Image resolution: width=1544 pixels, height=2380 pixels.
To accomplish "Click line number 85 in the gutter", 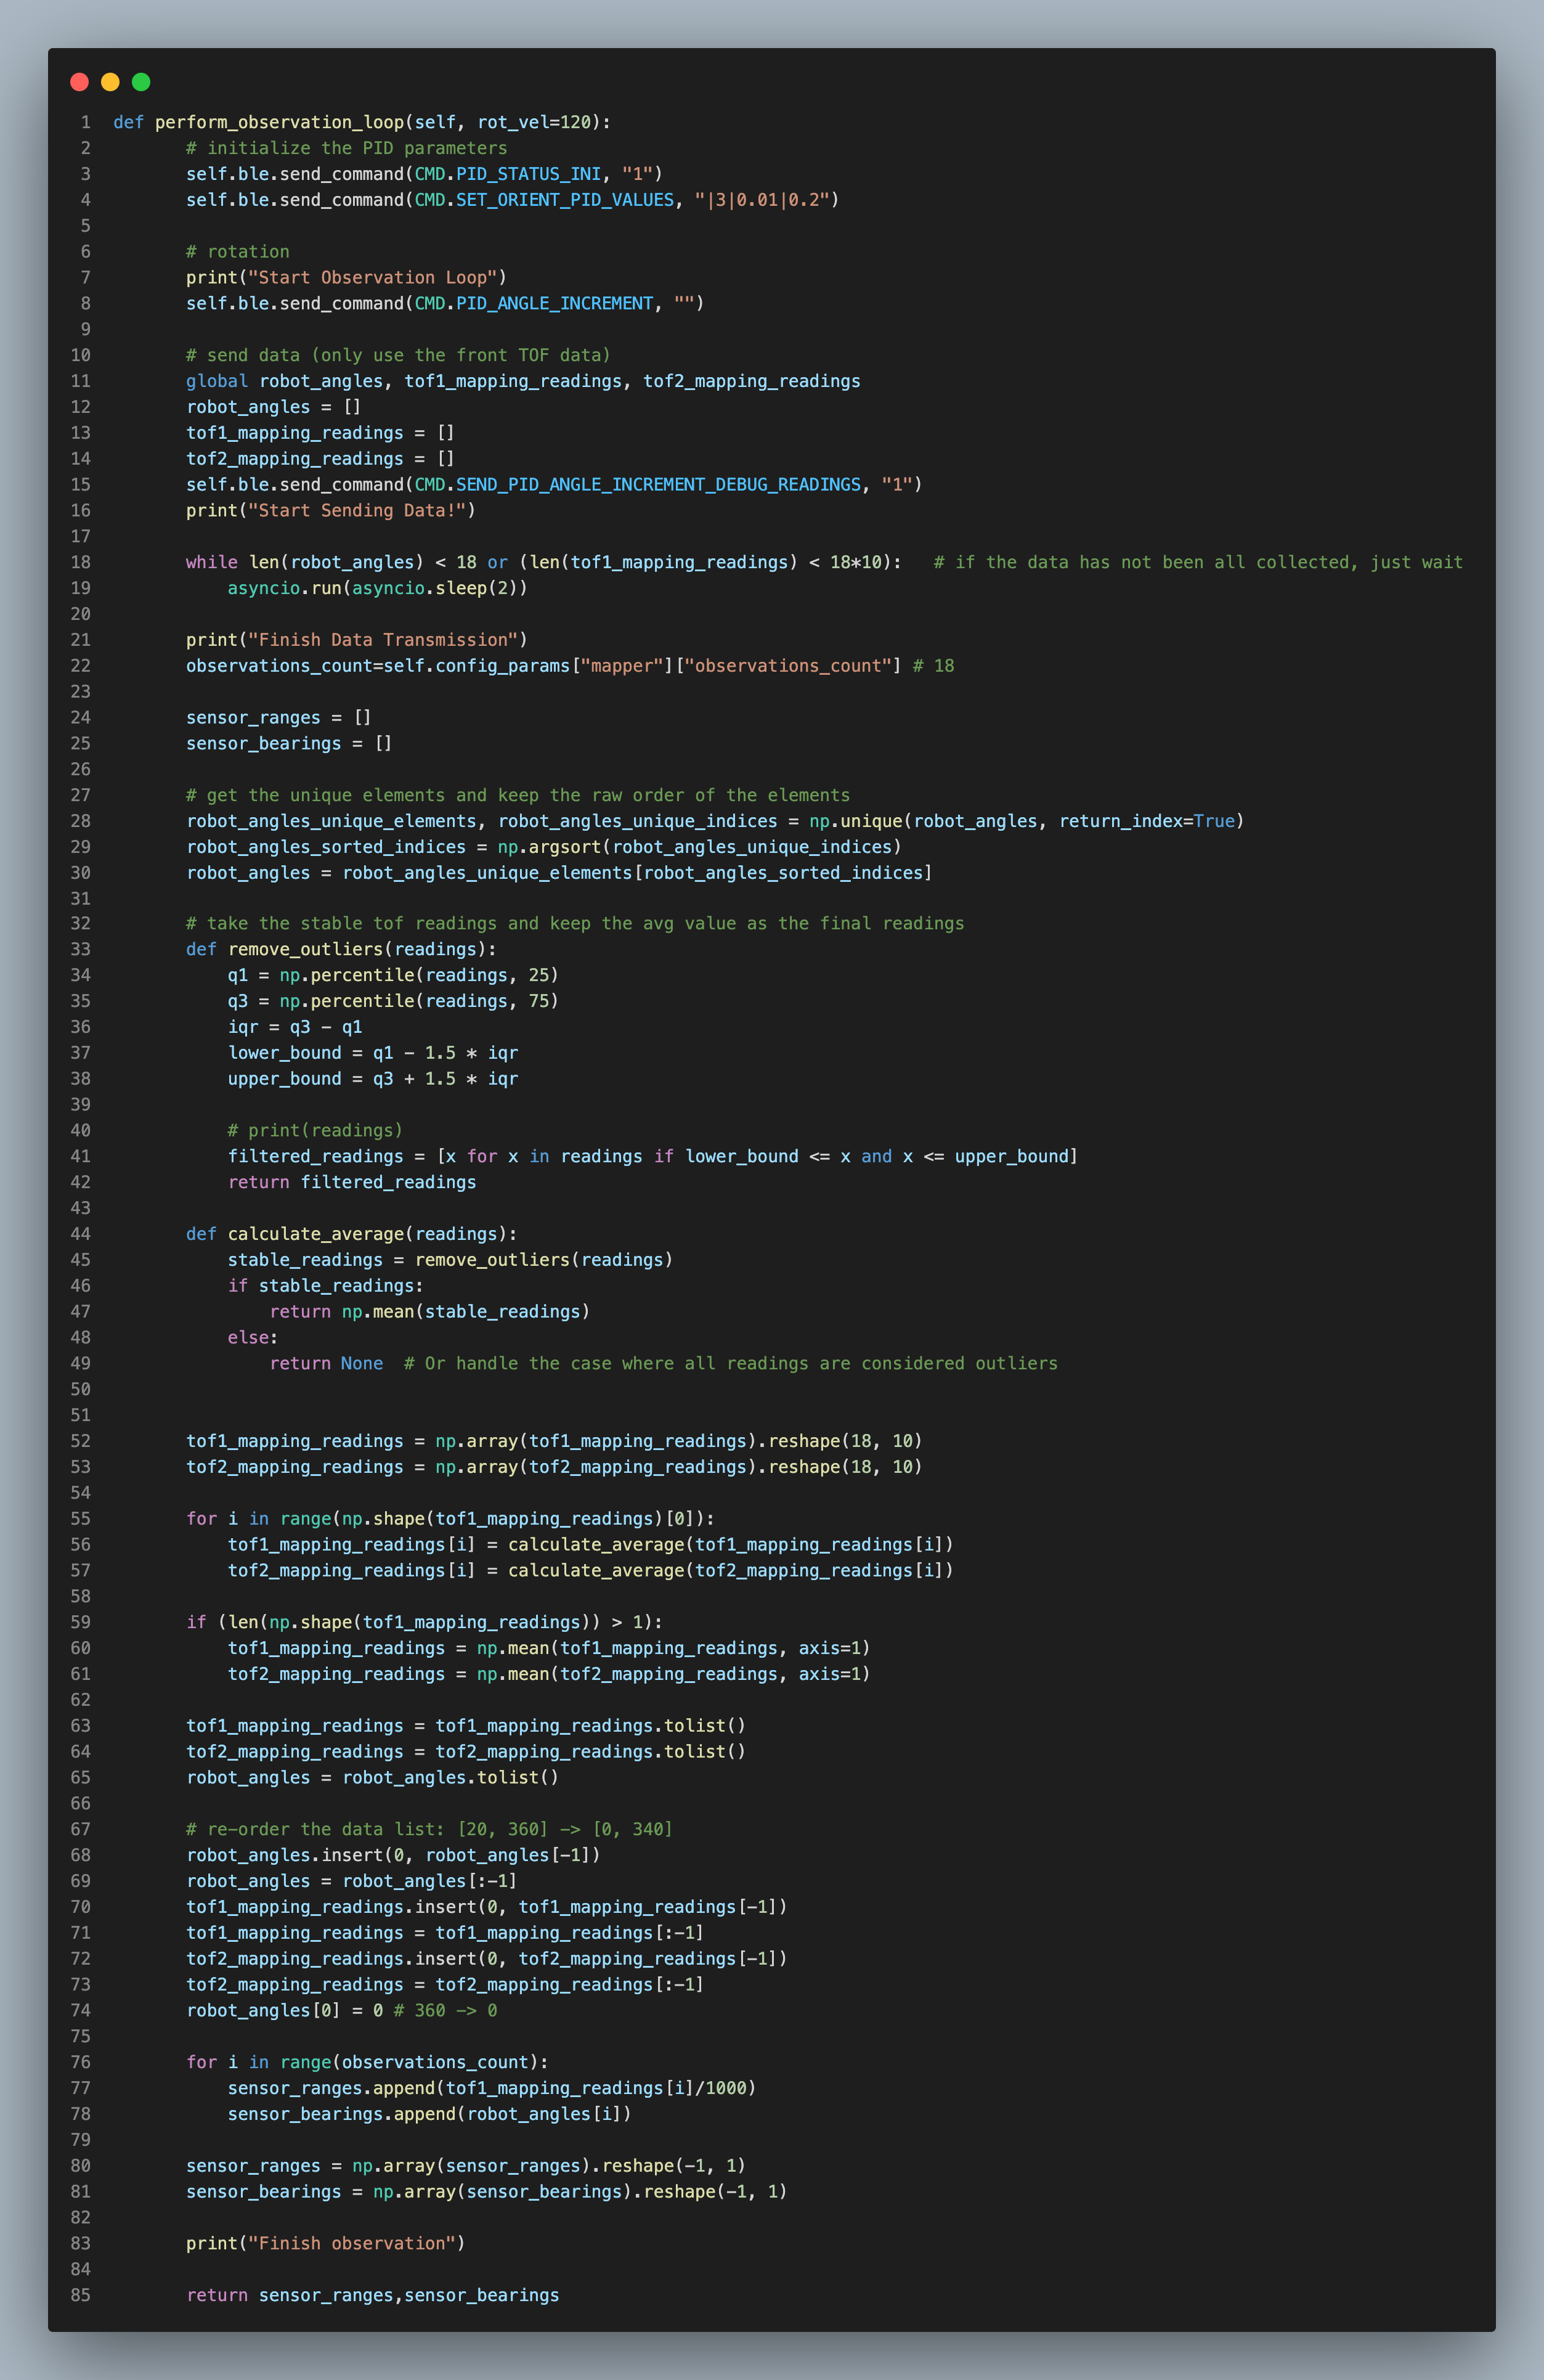I will point(80,2296).
